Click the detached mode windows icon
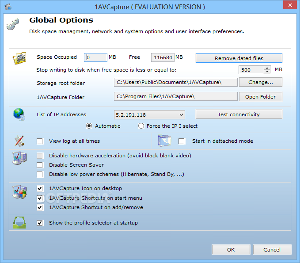This screenshot has height=263, width=300. click(164, 141)
